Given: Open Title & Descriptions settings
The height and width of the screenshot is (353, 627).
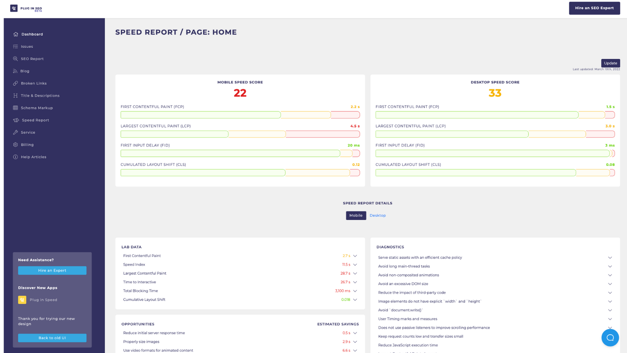Looking at the screenshot, I should [40, 95].
